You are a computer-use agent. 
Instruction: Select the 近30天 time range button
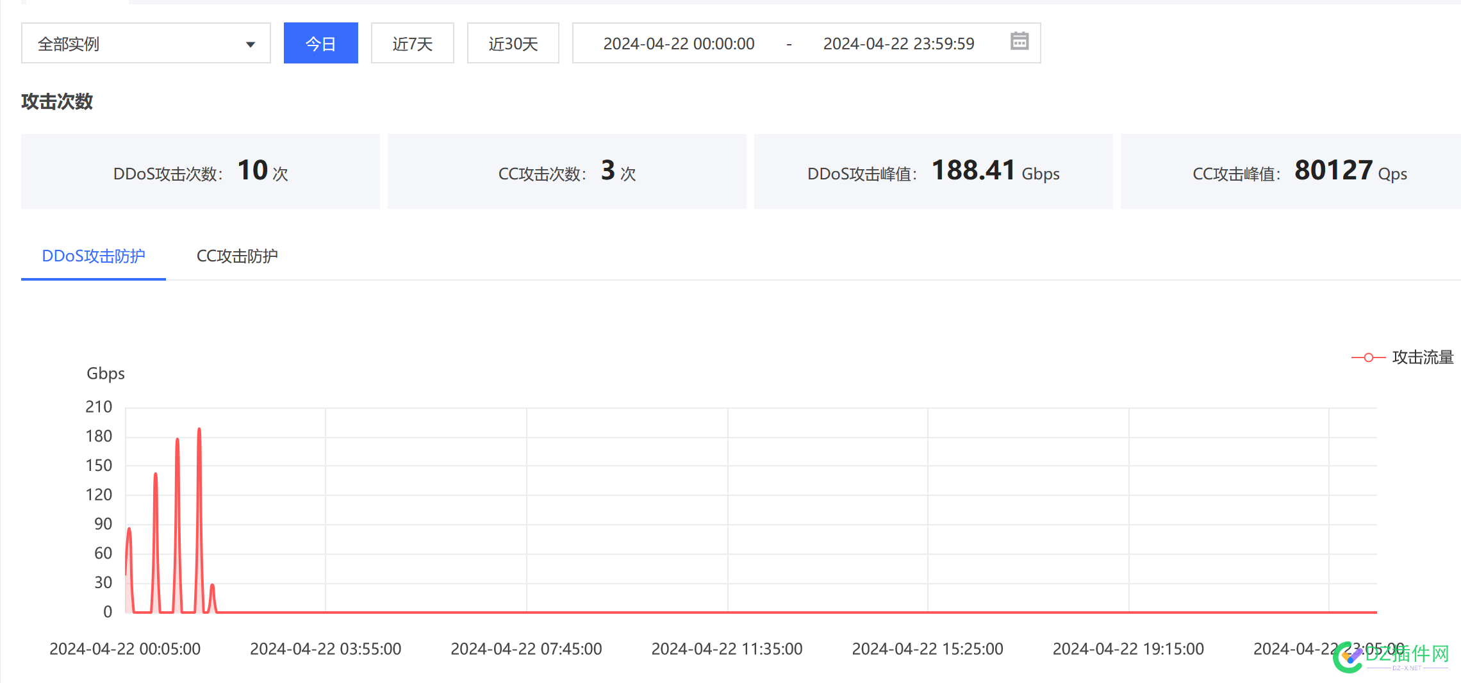pyautogui.click(x=513, y=44)
